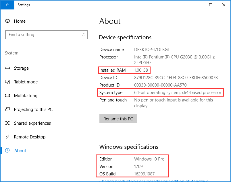Image resolution: width=231 pixels, height=182 pixels.
Task: Click the processor value Intel(R) Pentium(R) CPU G2030
Action: (174, 60)
